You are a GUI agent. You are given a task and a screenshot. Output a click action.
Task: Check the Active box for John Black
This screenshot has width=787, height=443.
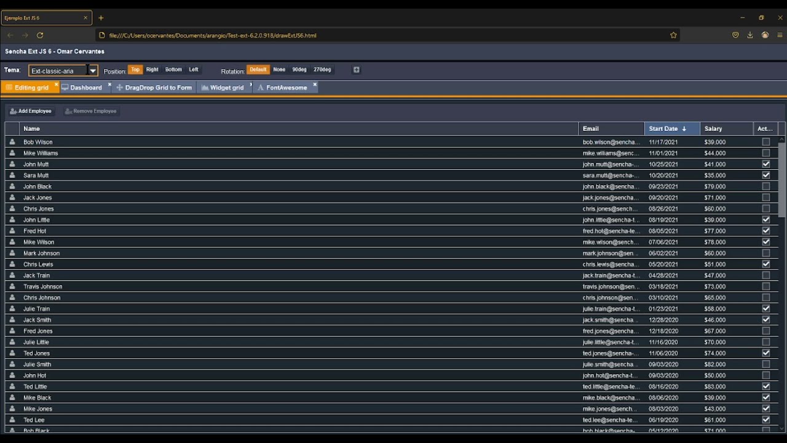pos(765,186)
